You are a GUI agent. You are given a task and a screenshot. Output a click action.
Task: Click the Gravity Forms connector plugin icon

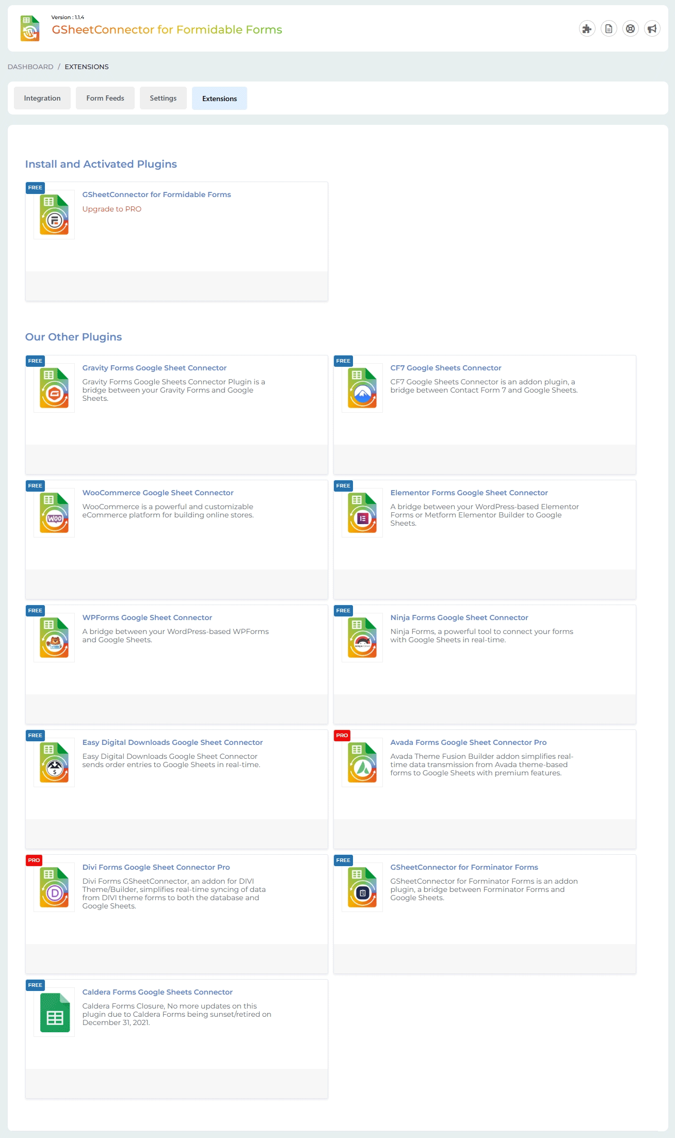coord(54,388)
